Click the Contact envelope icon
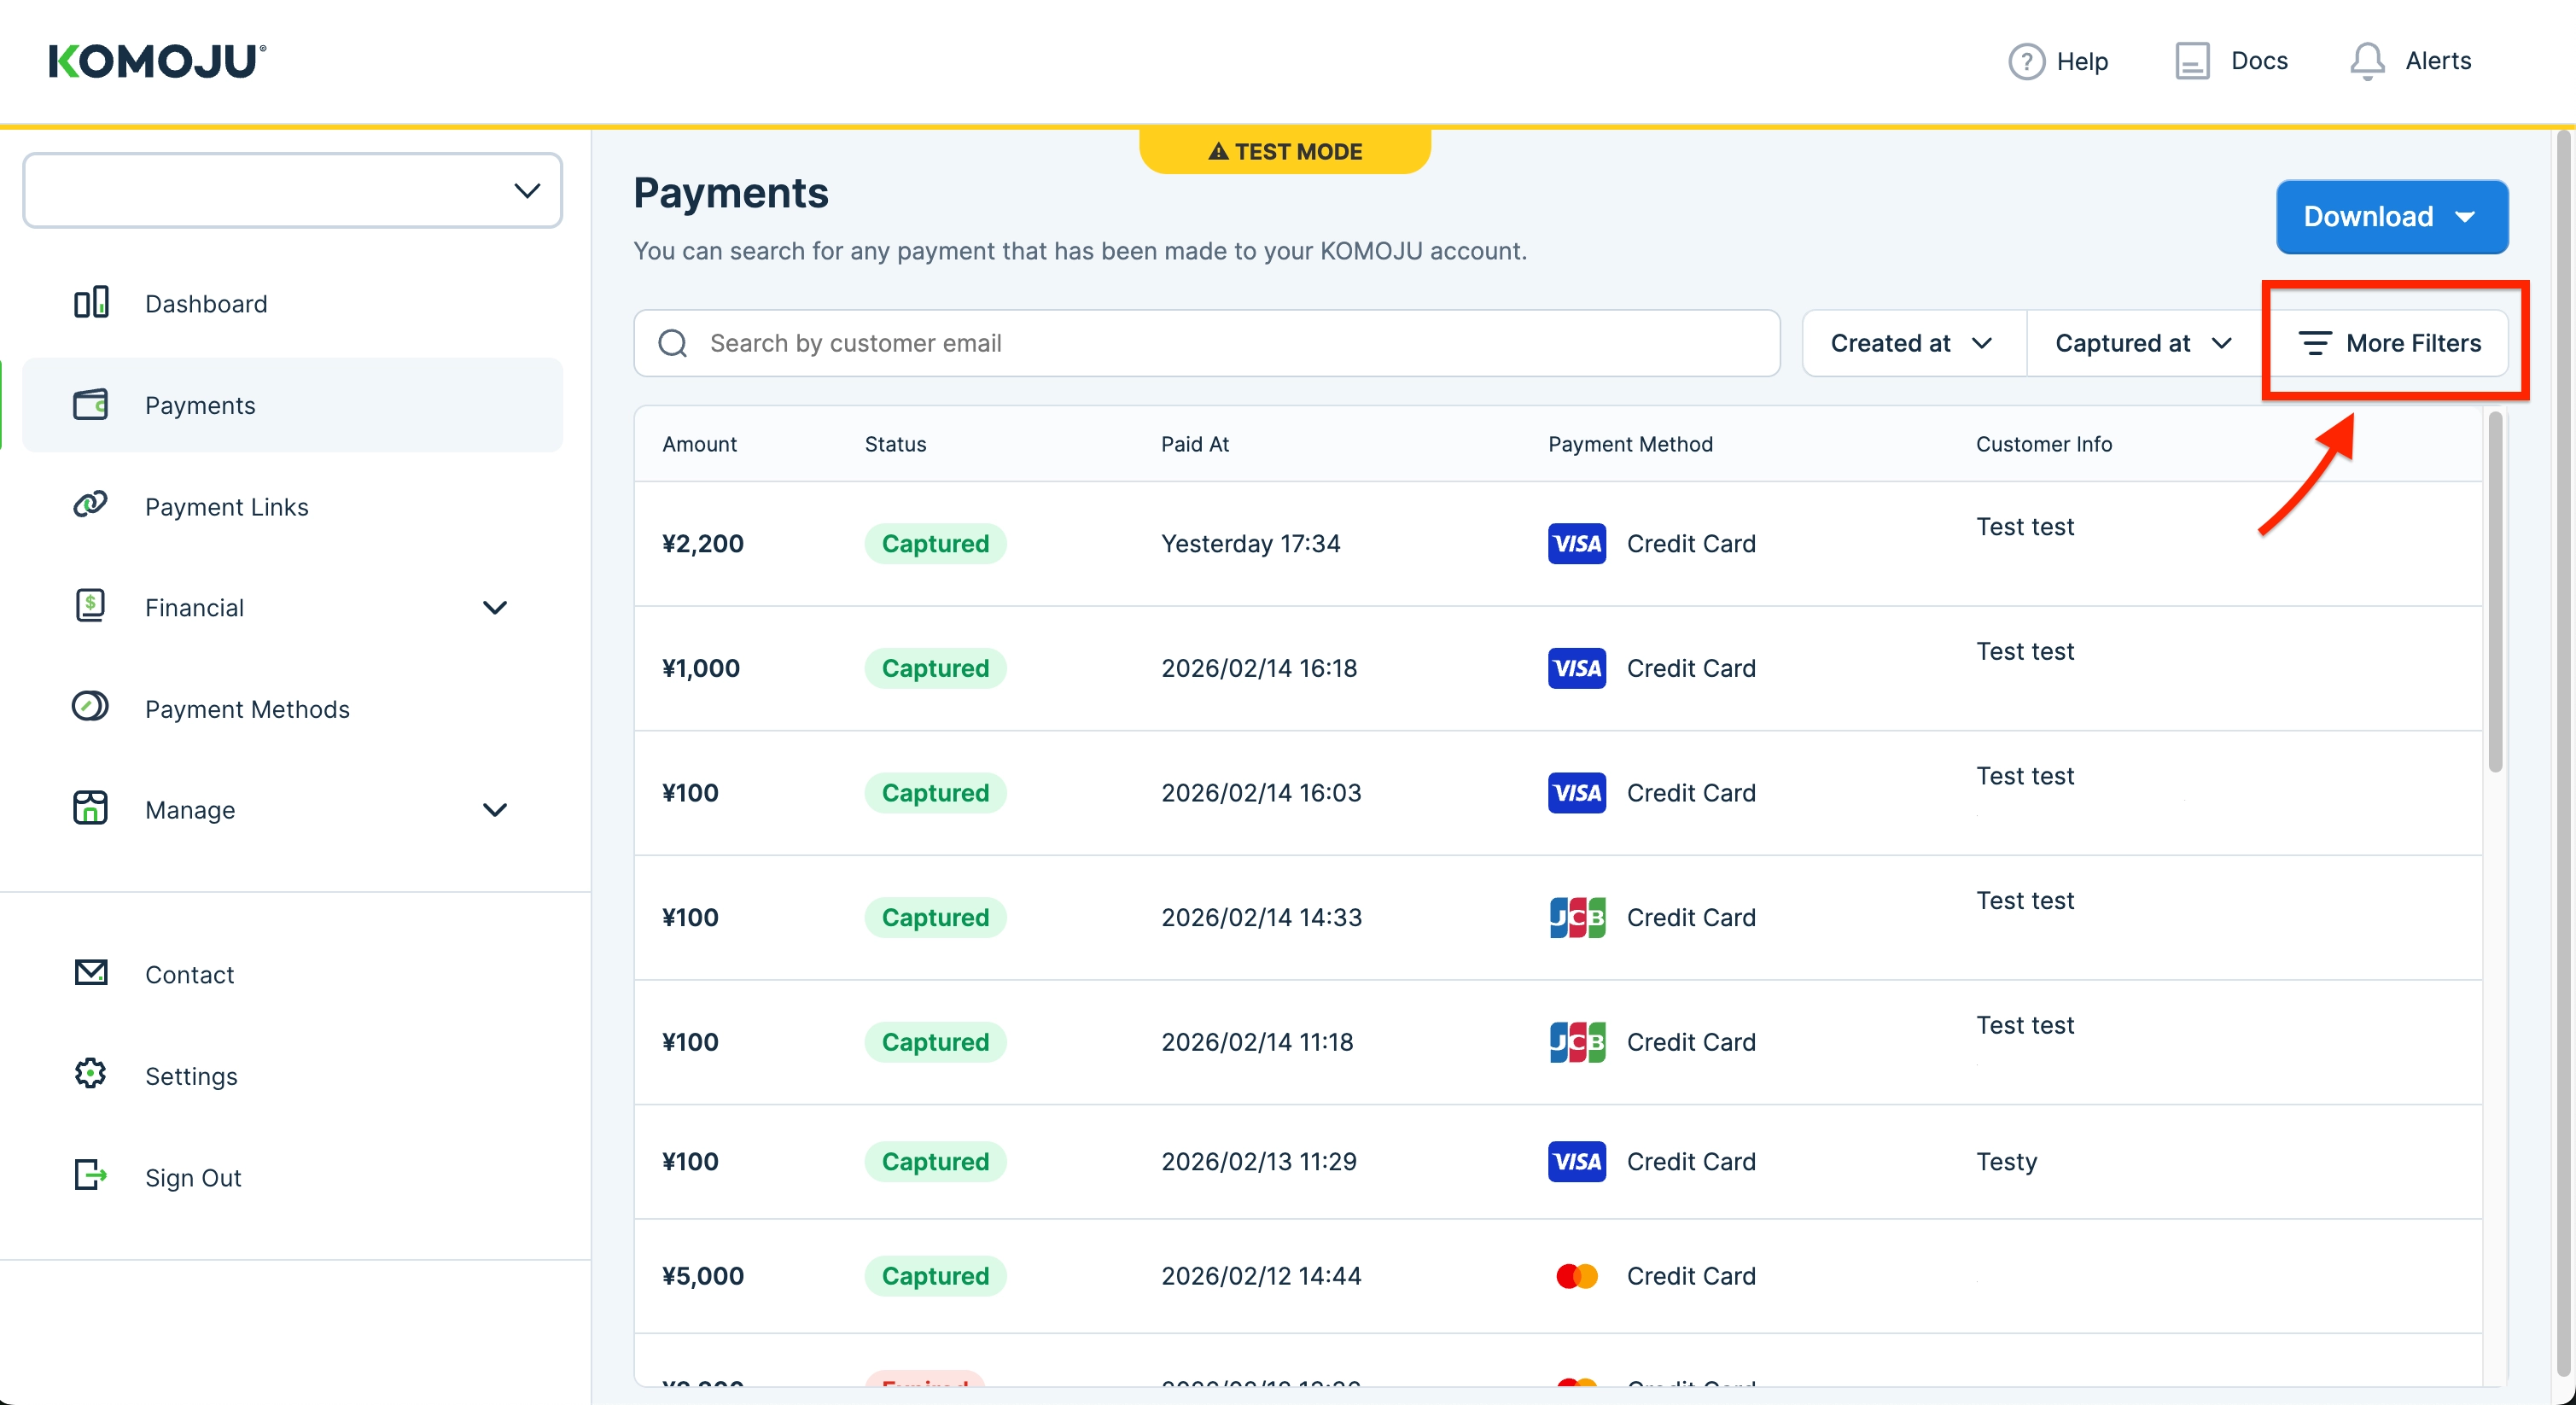Viewport: 2576px width, 1405px height. [91, 972]
